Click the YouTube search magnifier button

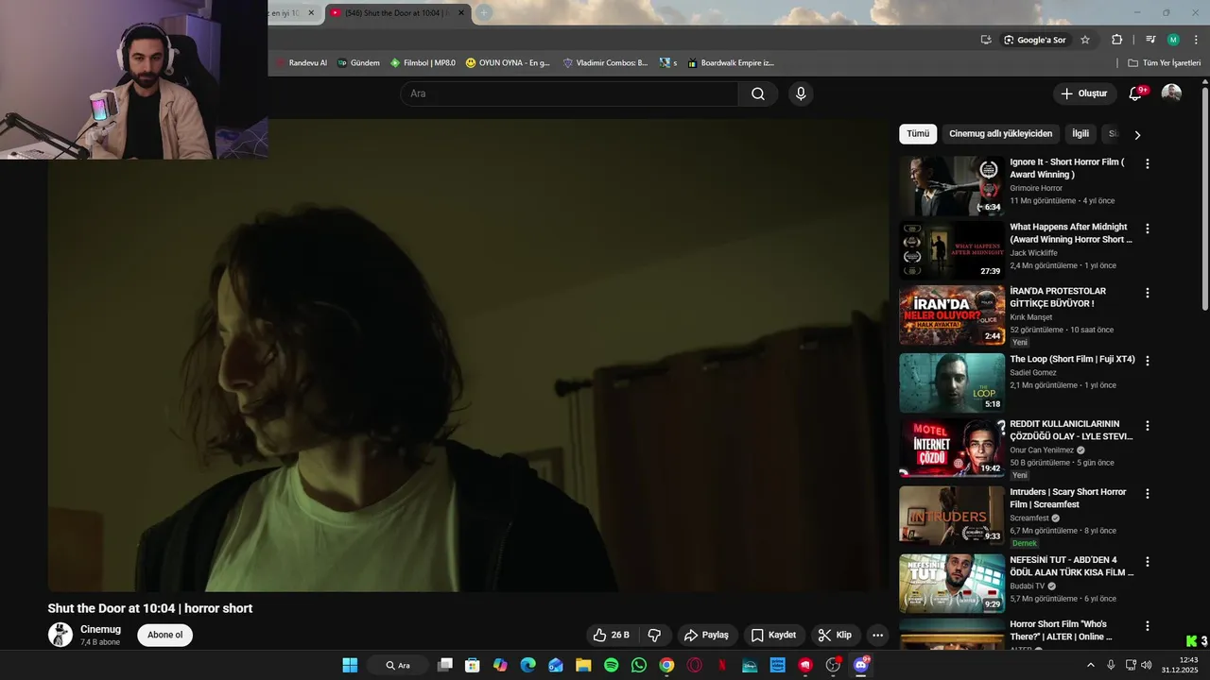click(x=758, y=93)
